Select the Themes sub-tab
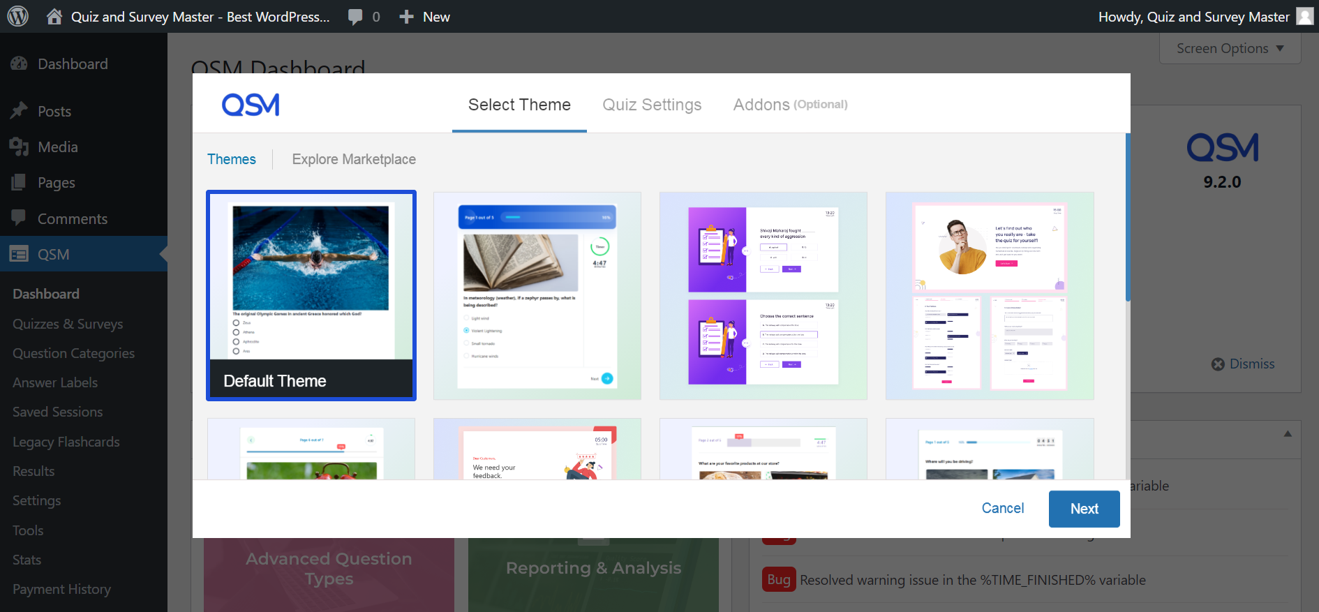Viewport: 1319px width, 612px height. click(232, 159)
